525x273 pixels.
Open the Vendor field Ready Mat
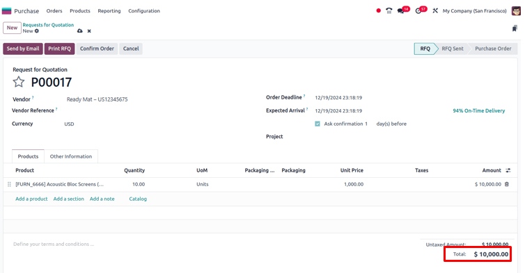(x=97, y=99)
